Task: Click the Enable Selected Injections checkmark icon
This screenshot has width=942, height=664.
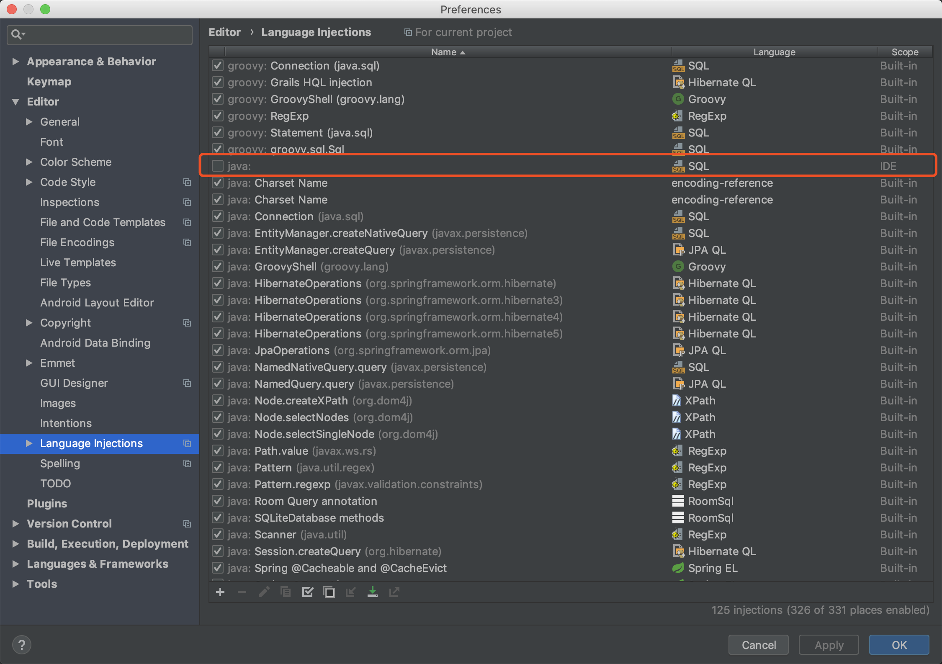Action: [x=308, y=592]
